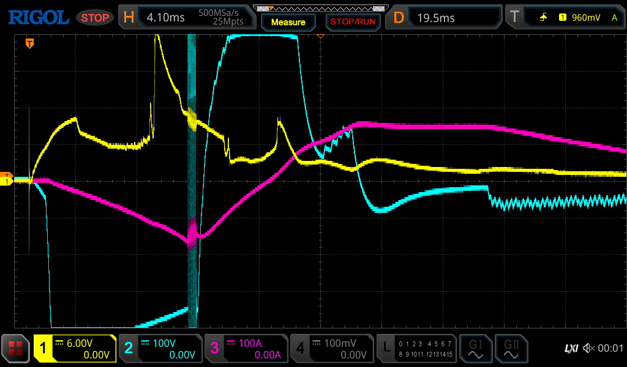Click the channel 1 ground level marker
This screenshot has height=367, width=627.
coord(7,182)
